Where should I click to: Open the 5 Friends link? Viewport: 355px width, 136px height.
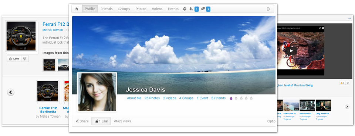tap(219, 98)
